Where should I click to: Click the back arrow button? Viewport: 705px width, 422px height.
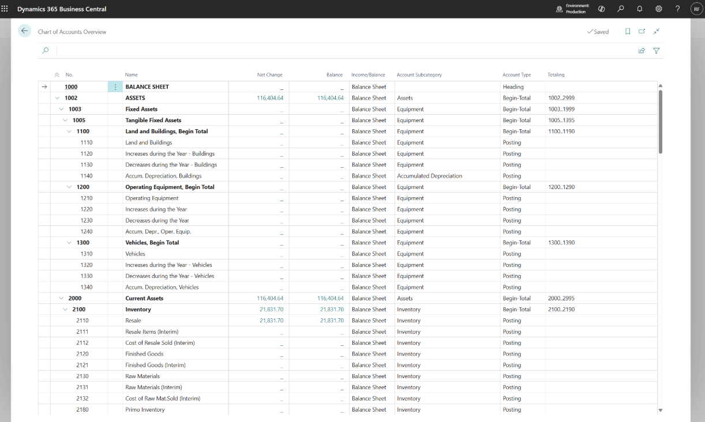tap(24, 31)
